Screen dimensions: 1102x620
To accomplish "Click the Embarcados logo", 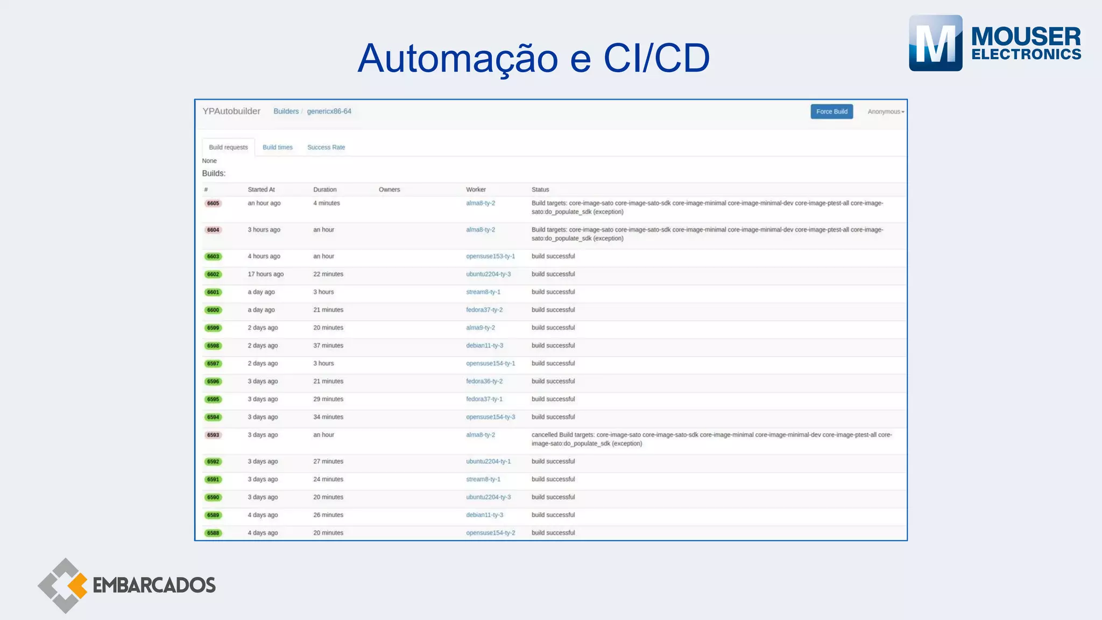I will click(126, 586).
